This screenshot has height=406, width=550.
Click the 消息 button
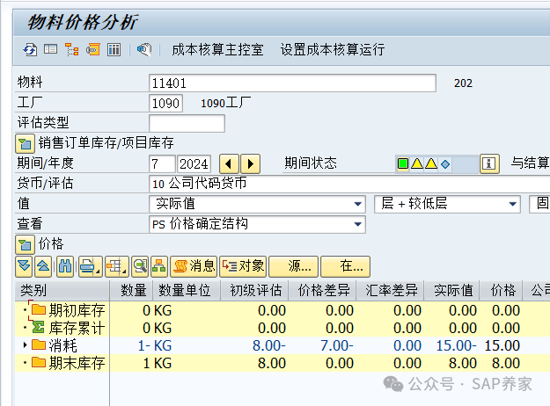coord(194,266)
